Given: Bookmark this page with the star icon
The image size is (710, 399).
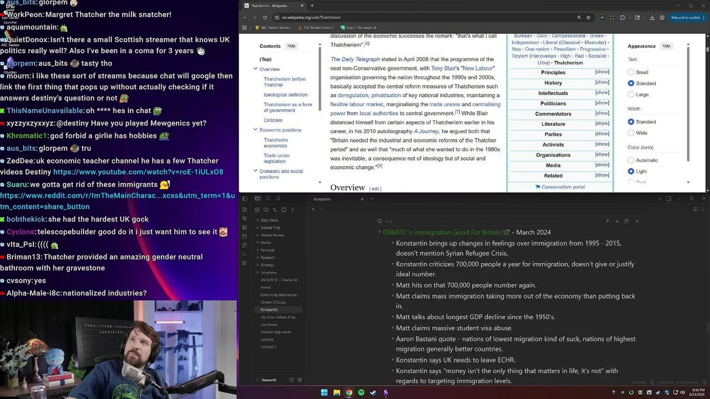Looking at the screenshot, I should pyautogui.click(x=588, y=17).
